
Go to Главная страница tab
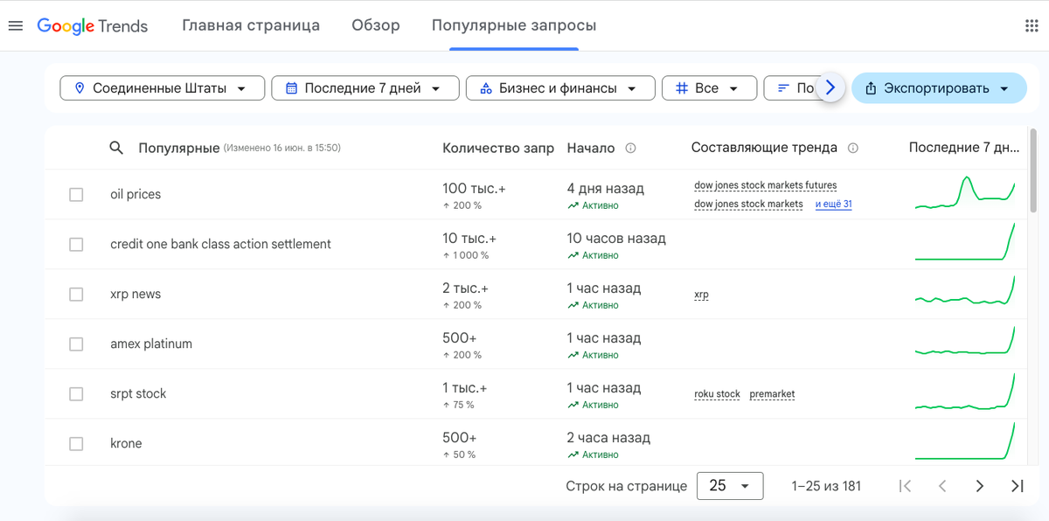tap(251, 25)
